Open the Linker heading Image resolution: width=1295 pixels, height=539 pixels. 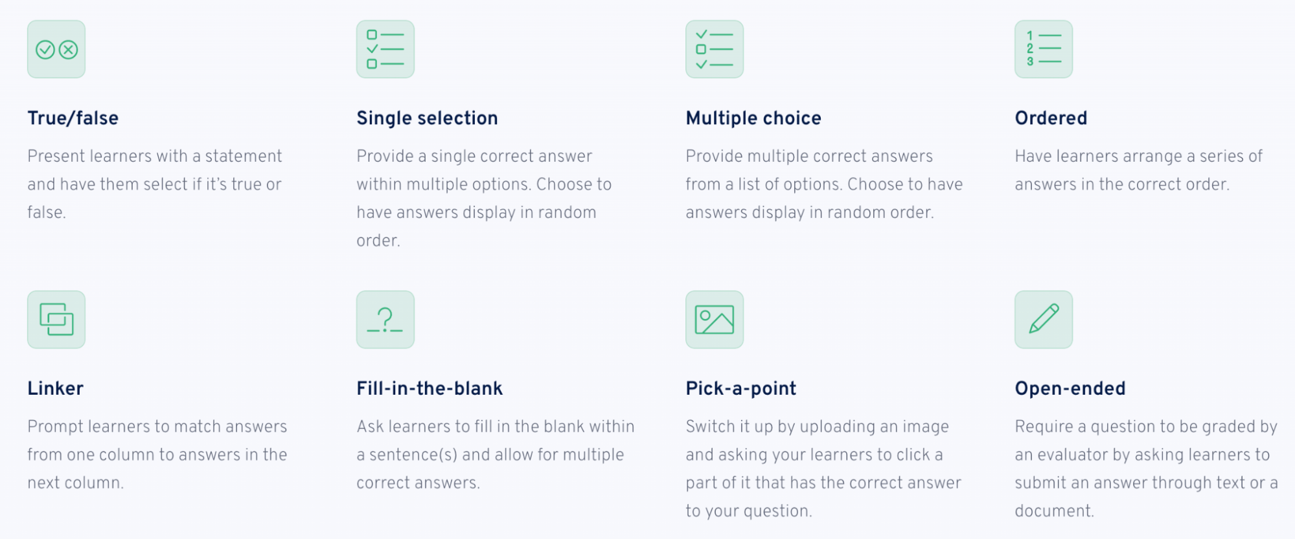(56, 388)
